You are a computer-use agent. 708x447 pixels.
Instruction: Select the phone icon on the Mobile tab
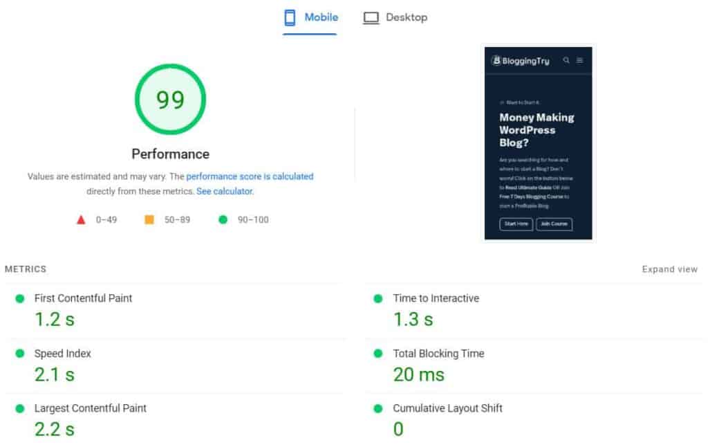click(x=288, y=17)
